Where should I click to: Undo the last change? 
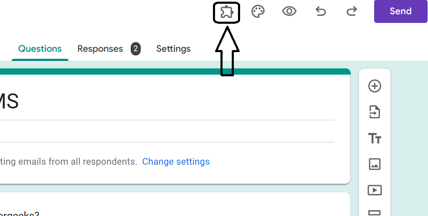click(320, 11)
